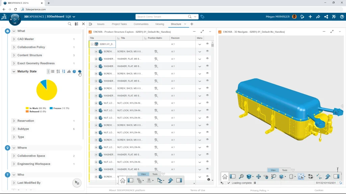
Task: Select the pan tool in 3D toolbar
Action: point(258,176)
